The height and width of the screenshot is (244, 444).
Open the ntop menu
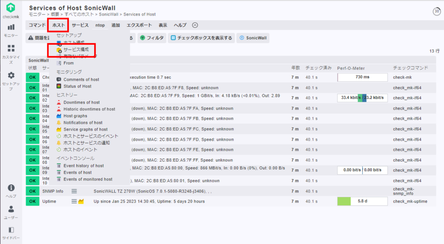100,25
